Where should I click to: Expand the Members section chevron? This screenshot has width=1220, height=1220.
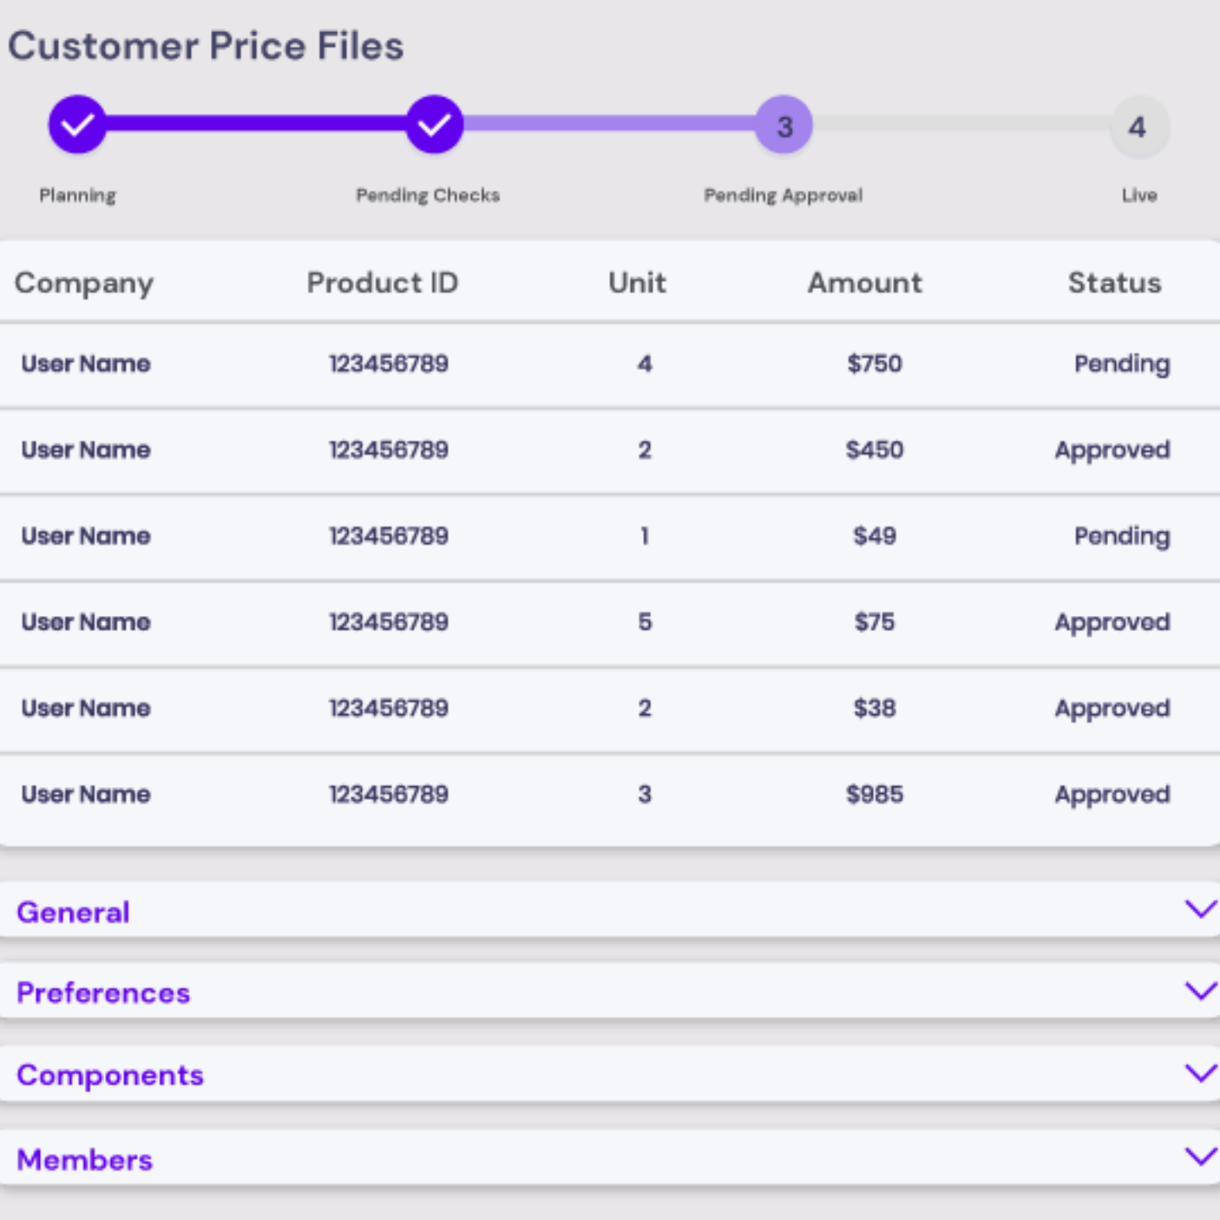click(x=1200, y=1156)
